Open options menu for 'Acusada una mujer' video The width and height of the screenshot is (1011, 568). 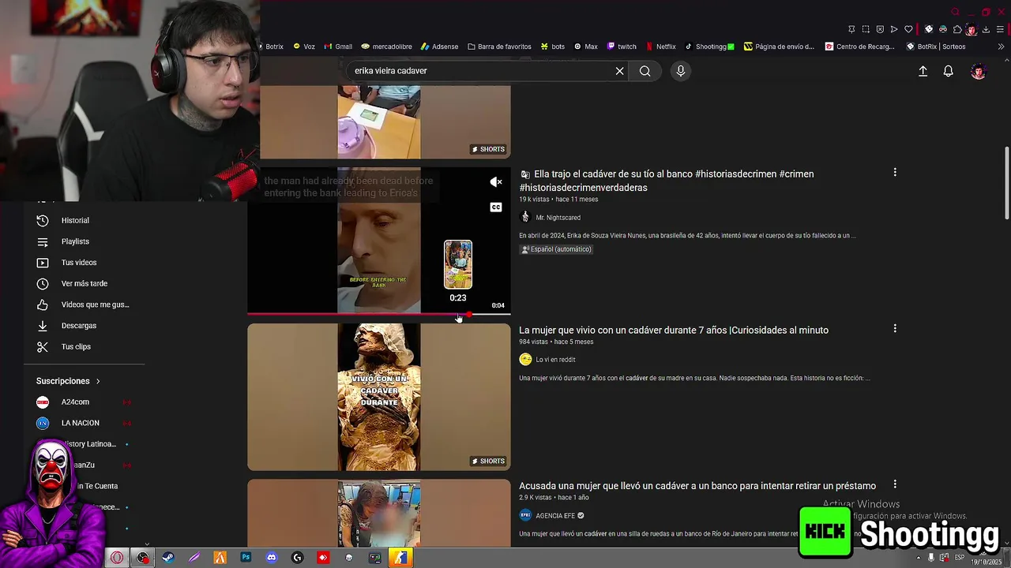pos(895,484)
